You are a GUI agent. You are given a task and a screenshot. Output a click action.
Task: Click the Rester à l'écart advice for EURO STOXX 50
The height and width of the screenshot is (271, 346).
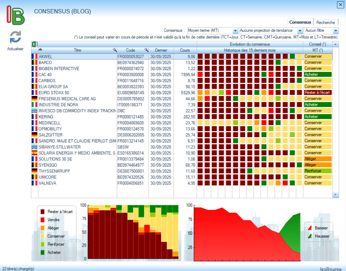coord(317,93)
